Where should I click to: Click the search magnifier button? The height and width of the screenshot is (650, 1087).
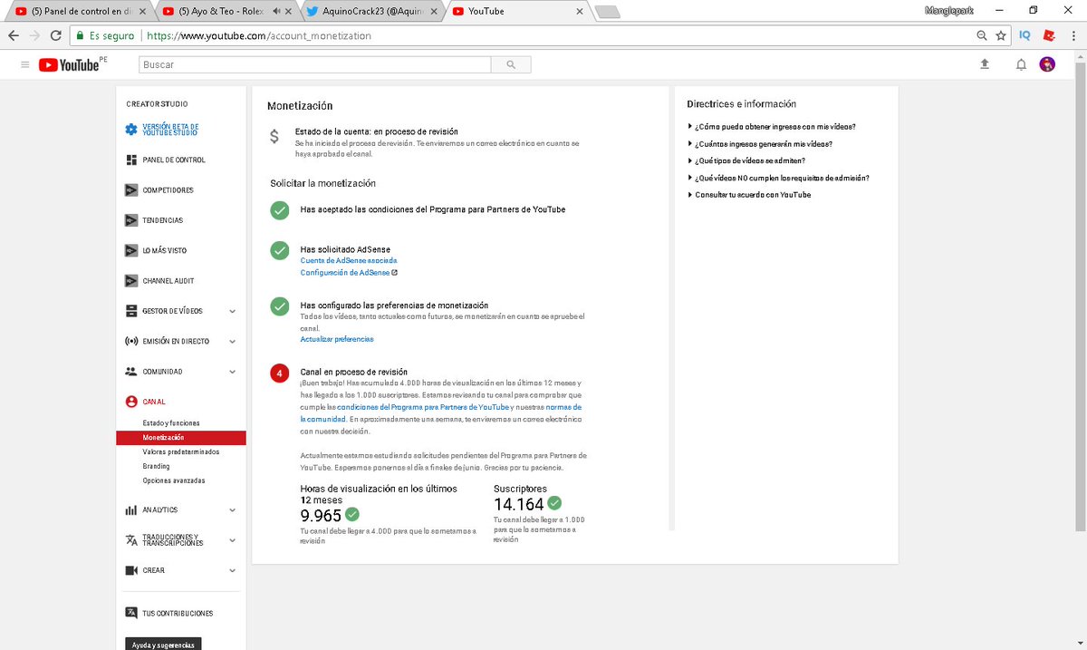[x=511, y=65]
